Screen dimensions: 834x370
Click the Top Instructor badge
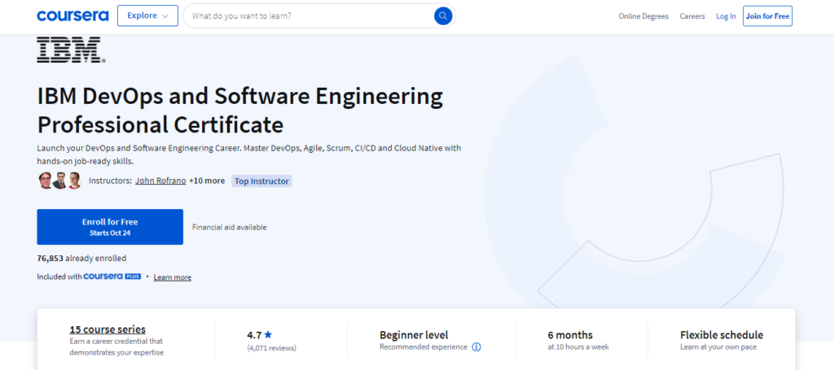click(261, 181)
